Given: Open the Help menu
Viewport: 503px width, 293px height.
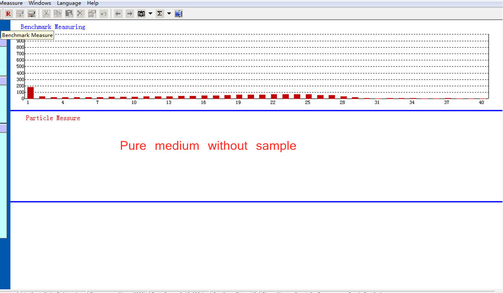Looking at the screenshot, I should pyautogui.click(x=93, y=3).
